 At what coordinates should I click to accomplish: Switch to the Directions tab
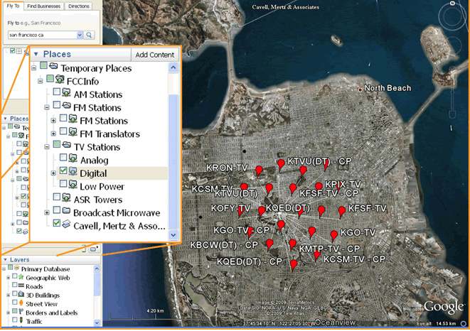click(x=79, y=6)
